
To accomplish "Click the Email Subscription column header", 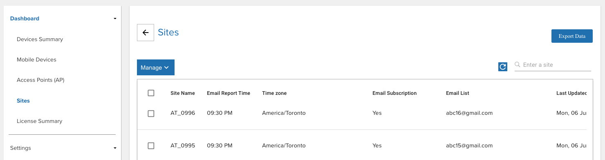I will pyautogui.click(x=394, y=93).
